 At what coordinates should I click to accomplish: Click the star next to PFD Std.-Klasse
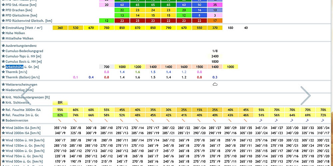(x=3, y=5)
